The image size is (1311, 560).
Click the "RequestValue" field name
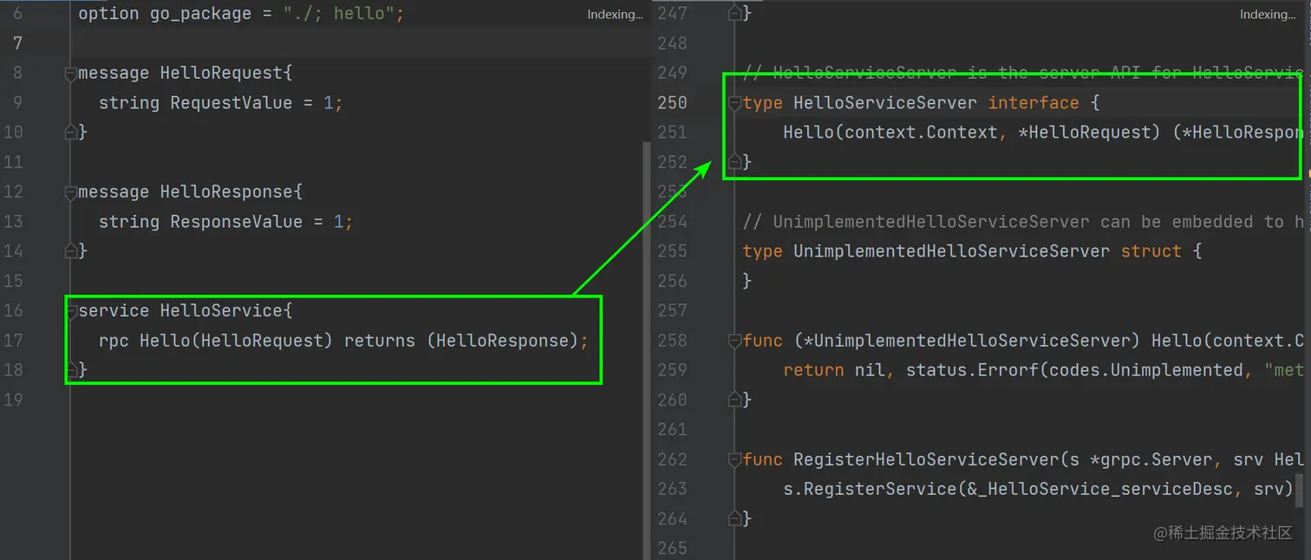(232, 103)
